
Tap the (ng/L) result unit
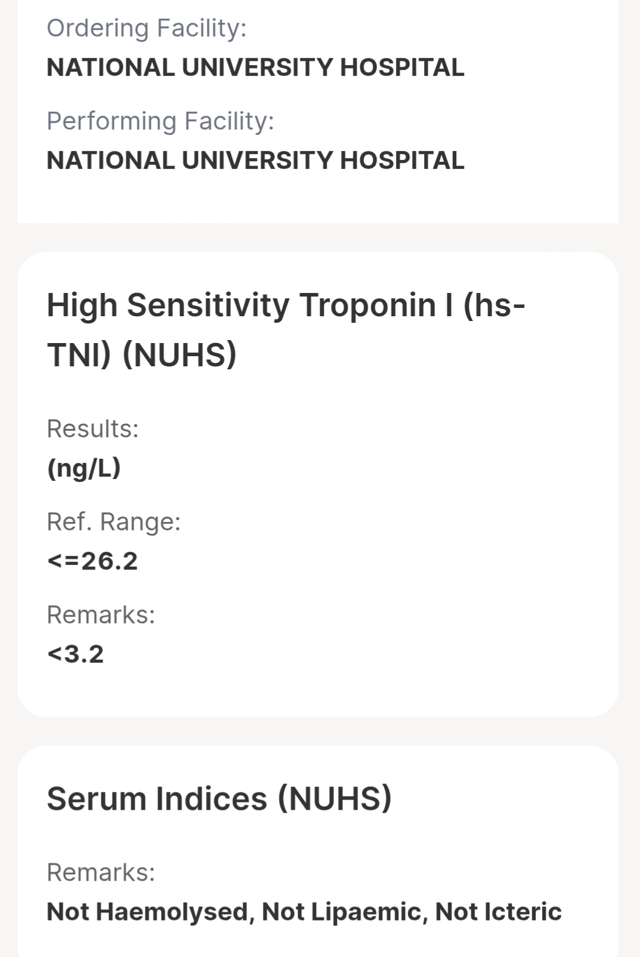click(84, 468)
